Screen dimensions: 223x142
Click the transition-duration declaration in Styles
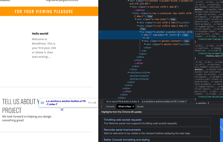[x=211, y=97]
